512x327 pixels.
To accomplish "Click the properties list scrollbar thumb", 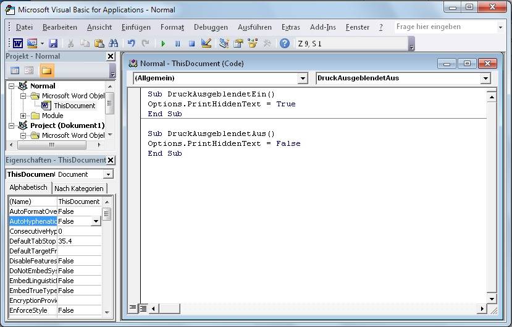I will tap(106, 214).
